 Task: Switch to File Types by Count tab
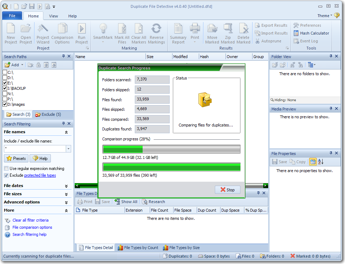pyautogui.click(x=138, y=248)
